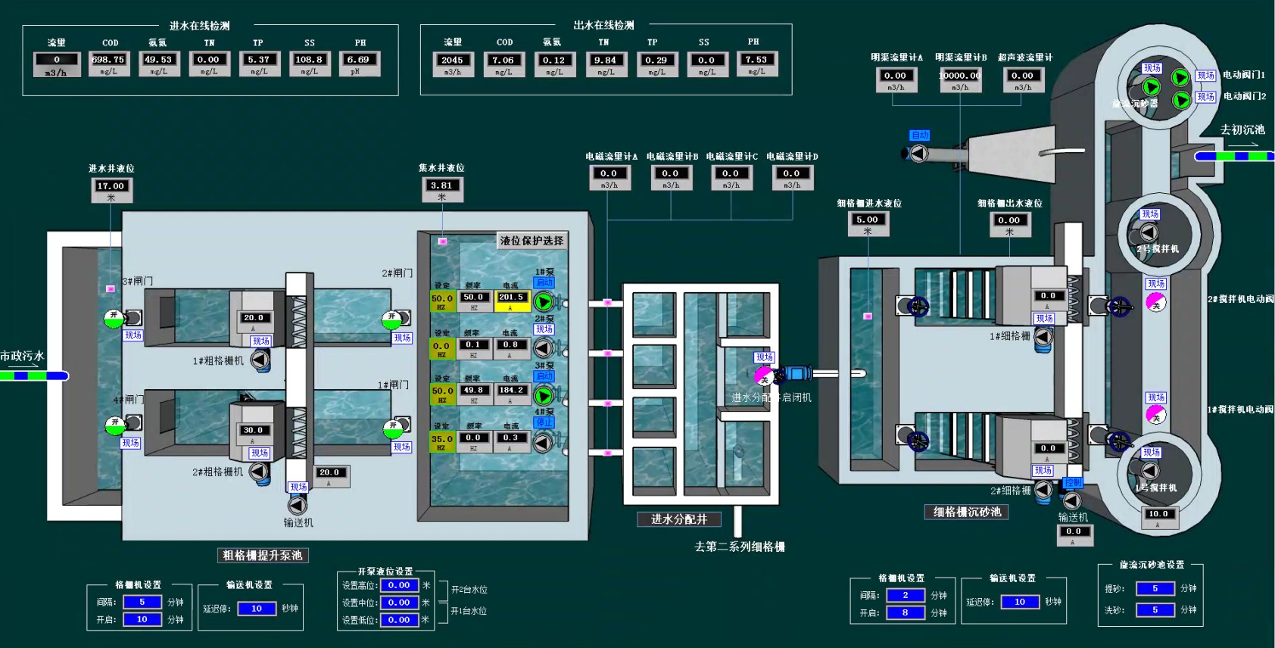Click the 设置高位 level input field
Screen dimensions: 1275x648
click(399, 585)
